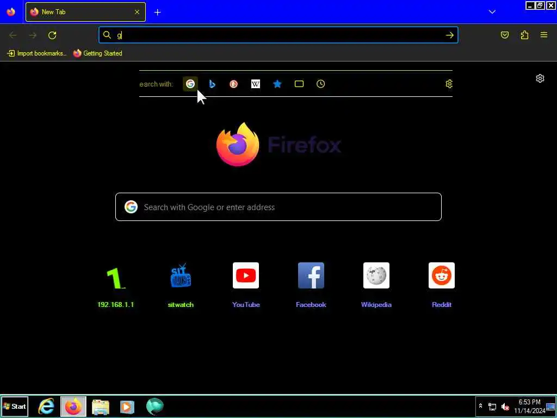Choose DuckDuckGo search engine icon
Image resolution: width=557 pixels, height=418 pixels.
233,84
